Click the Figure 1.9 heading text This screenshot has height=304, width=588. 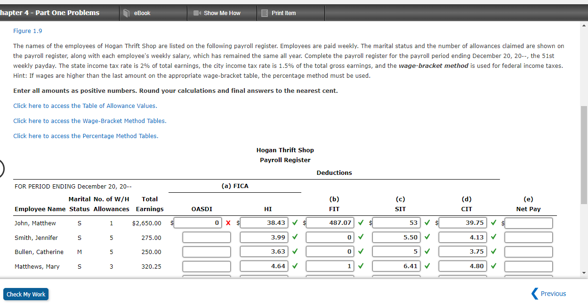(28, 31)
